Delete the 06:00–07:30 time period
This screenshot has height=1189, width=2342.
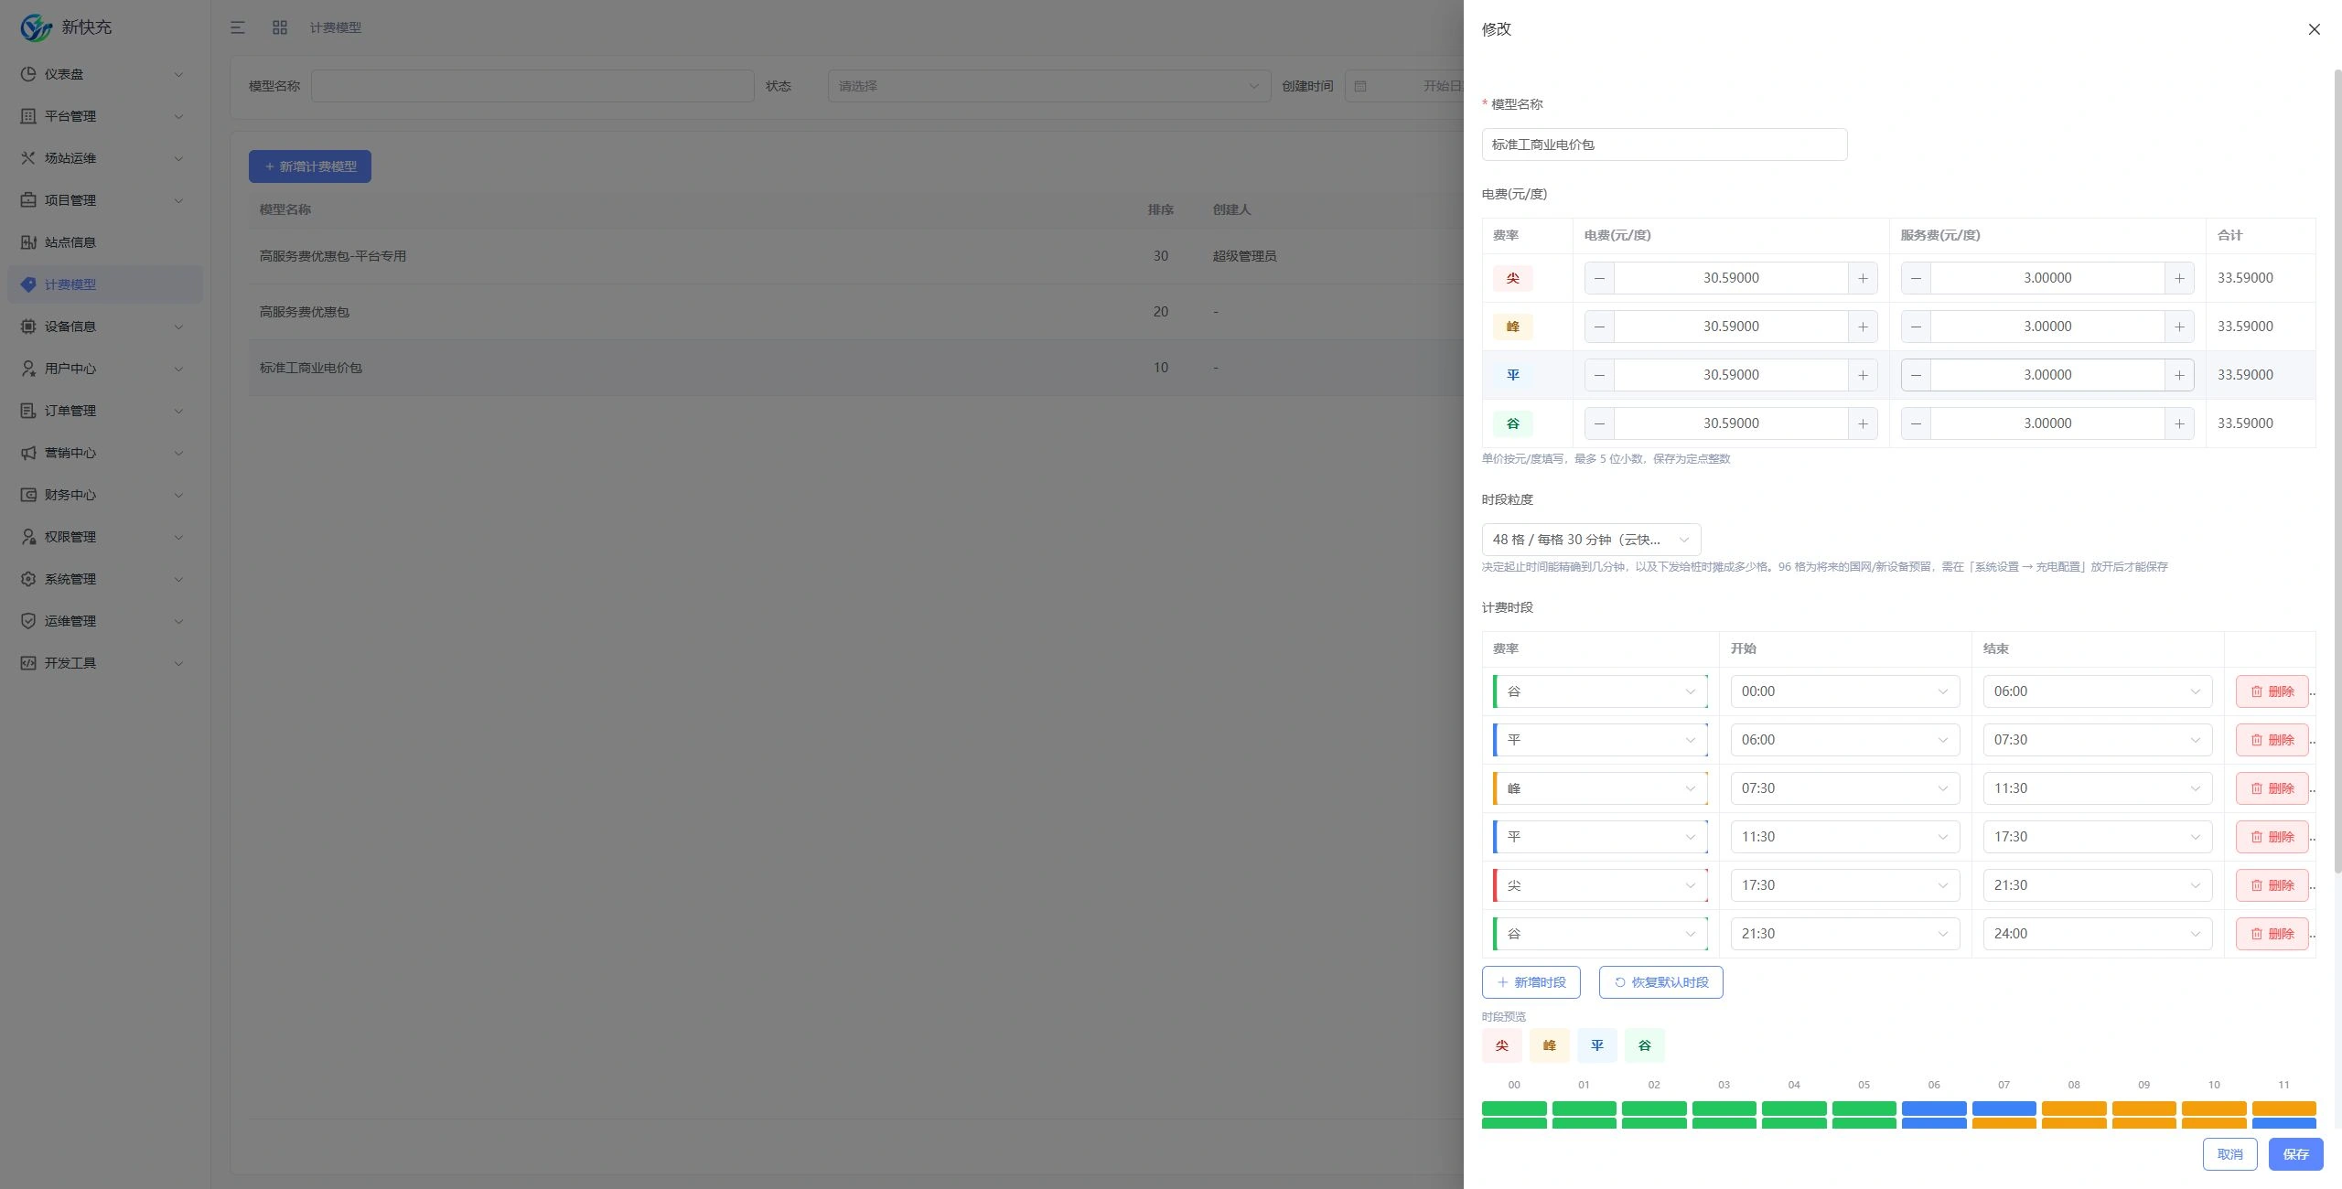click(x=2272, y=740)
